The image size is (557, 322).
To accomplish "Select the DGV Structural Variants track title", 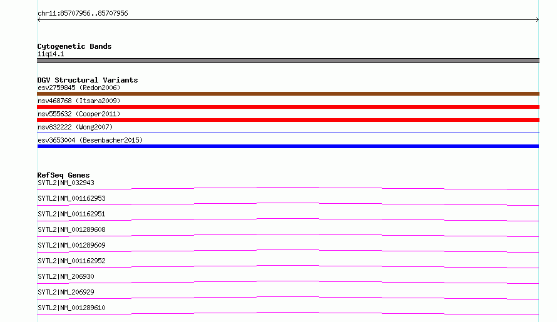I will (88, 80).
